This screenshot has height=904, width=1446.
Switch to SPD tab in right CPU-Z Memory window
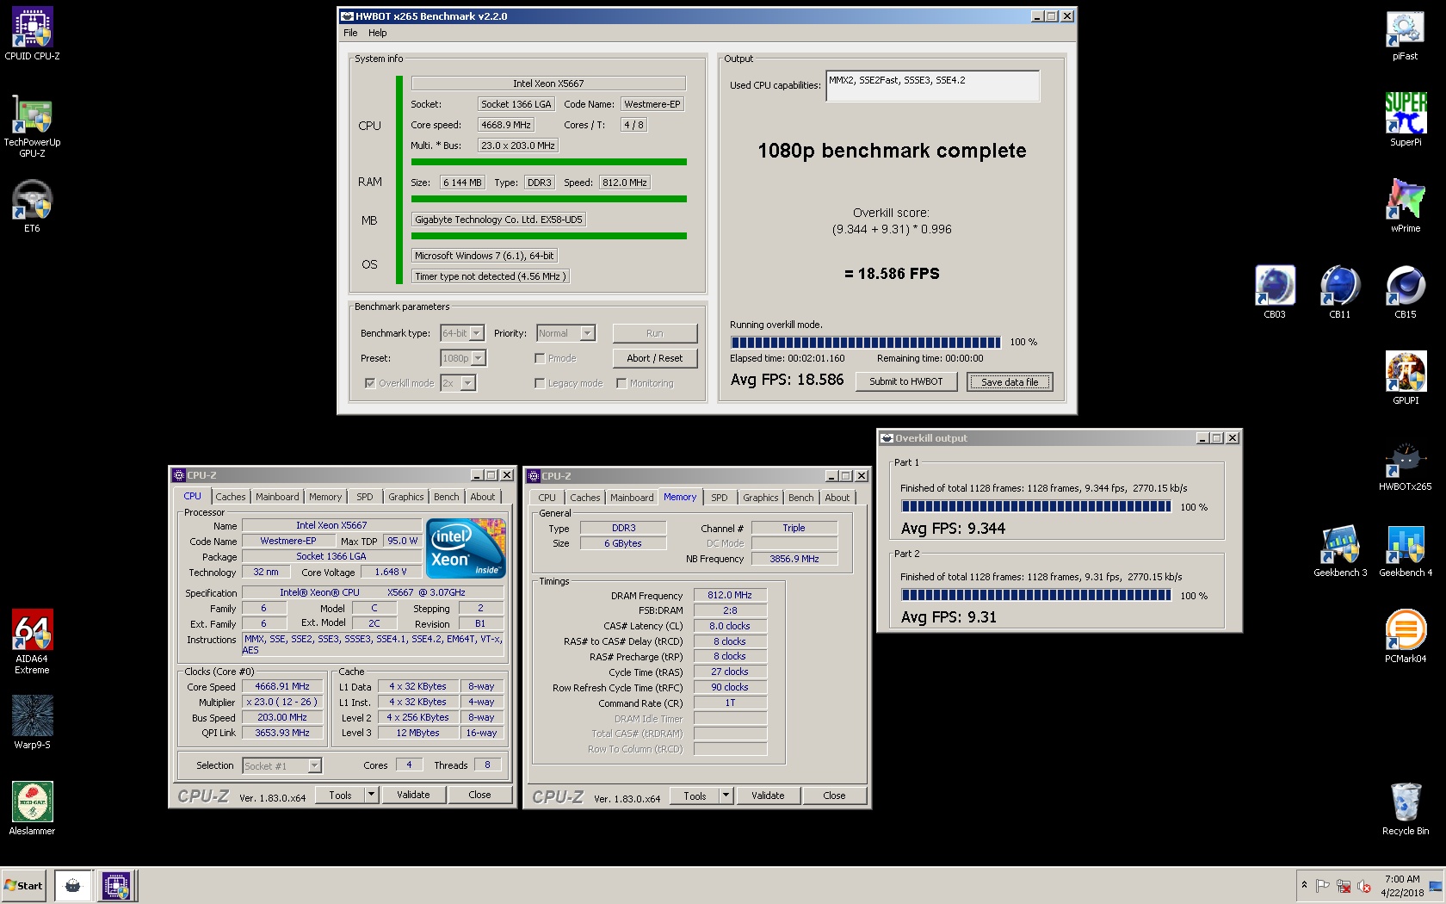[720, 498]
